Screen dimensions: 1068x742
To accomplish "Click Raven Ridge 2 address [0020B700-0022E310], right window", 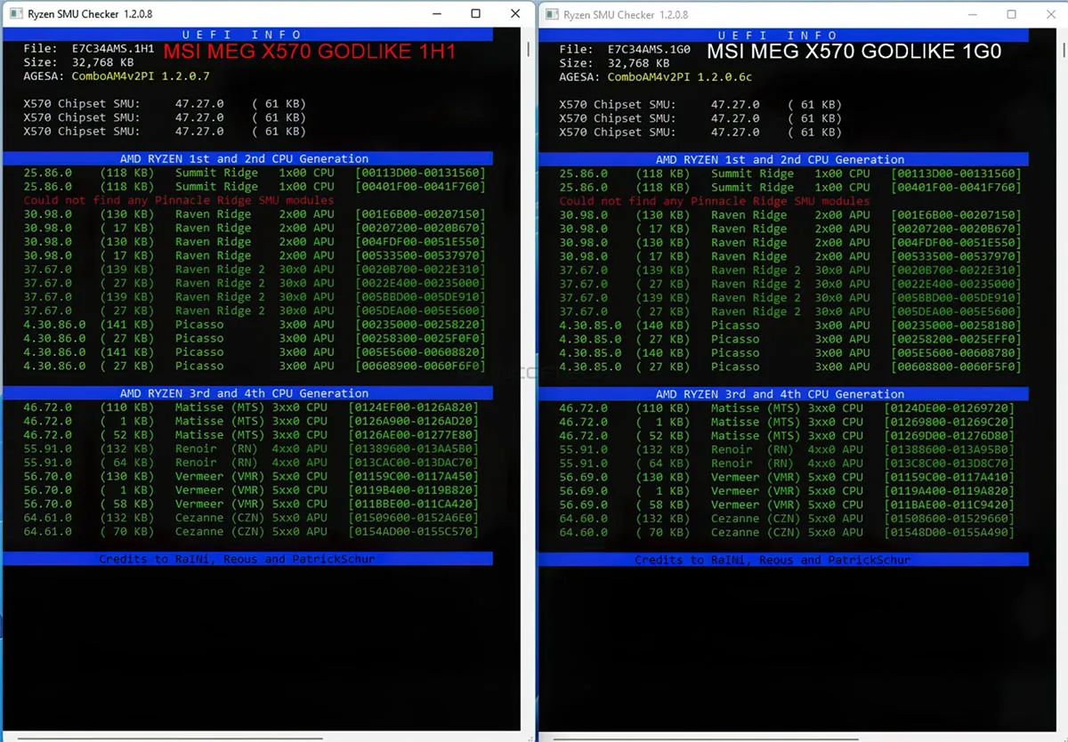I will pyautogui.click(x=956, y=270).
